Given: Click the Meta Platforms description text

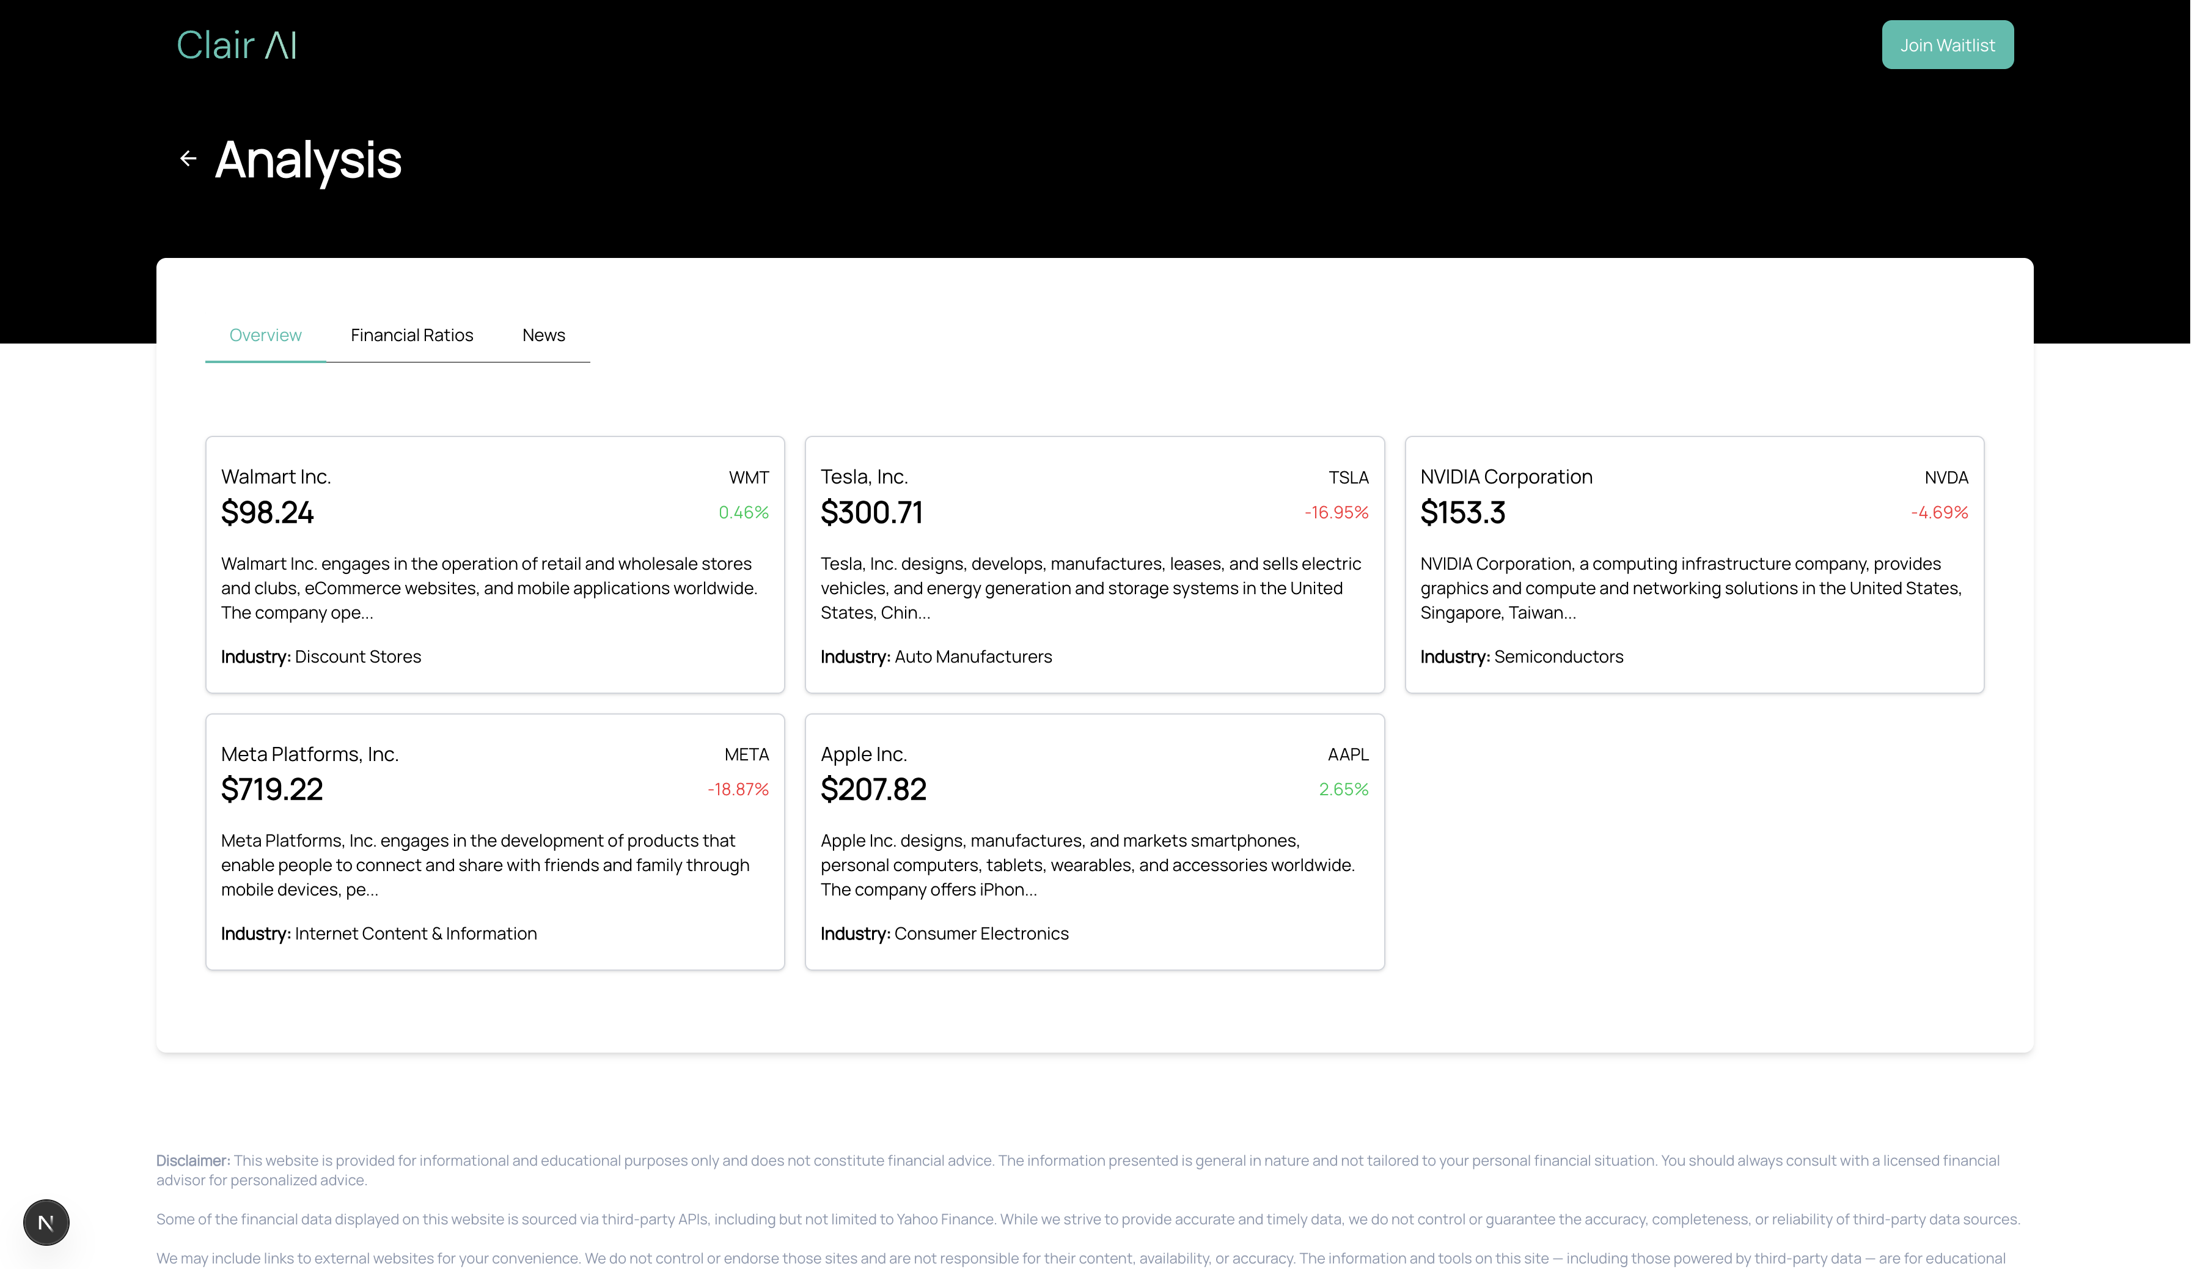Looking at the screenshot, I should coord(485,866).
